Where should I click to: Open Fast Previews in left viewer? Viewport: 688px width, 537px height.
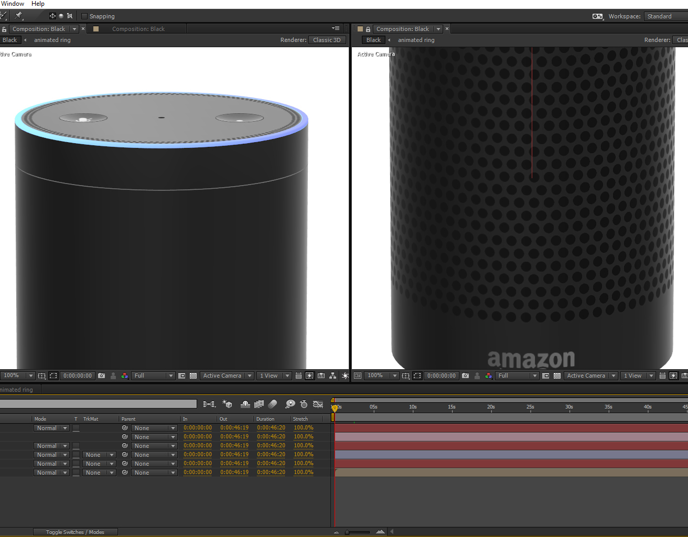pos(309,375)
